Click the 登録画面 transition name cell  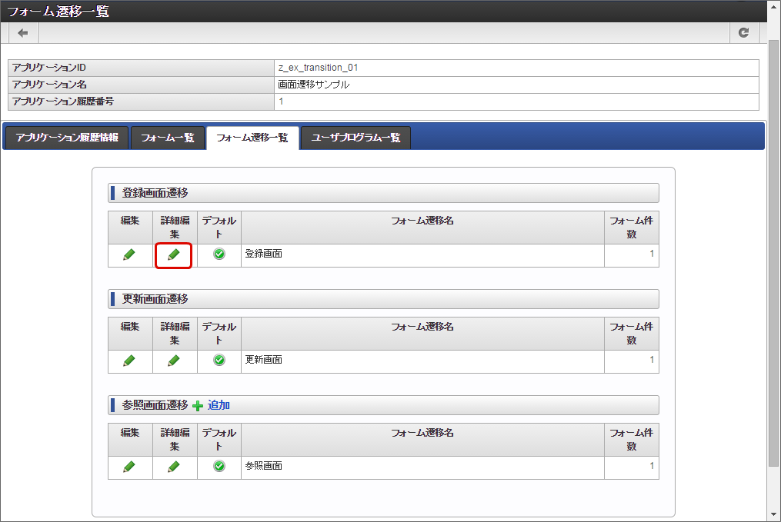tap(423, 255)
